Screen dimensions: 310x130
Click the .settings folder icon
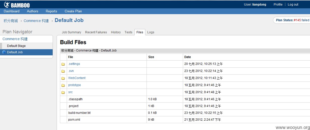63,64
